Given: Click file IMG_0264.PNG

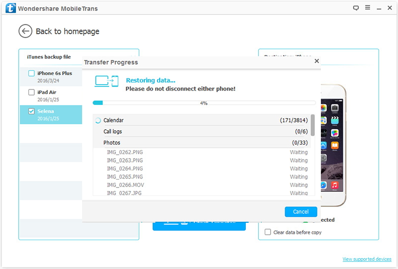Looking at the screenshot, I should point(125,169).
